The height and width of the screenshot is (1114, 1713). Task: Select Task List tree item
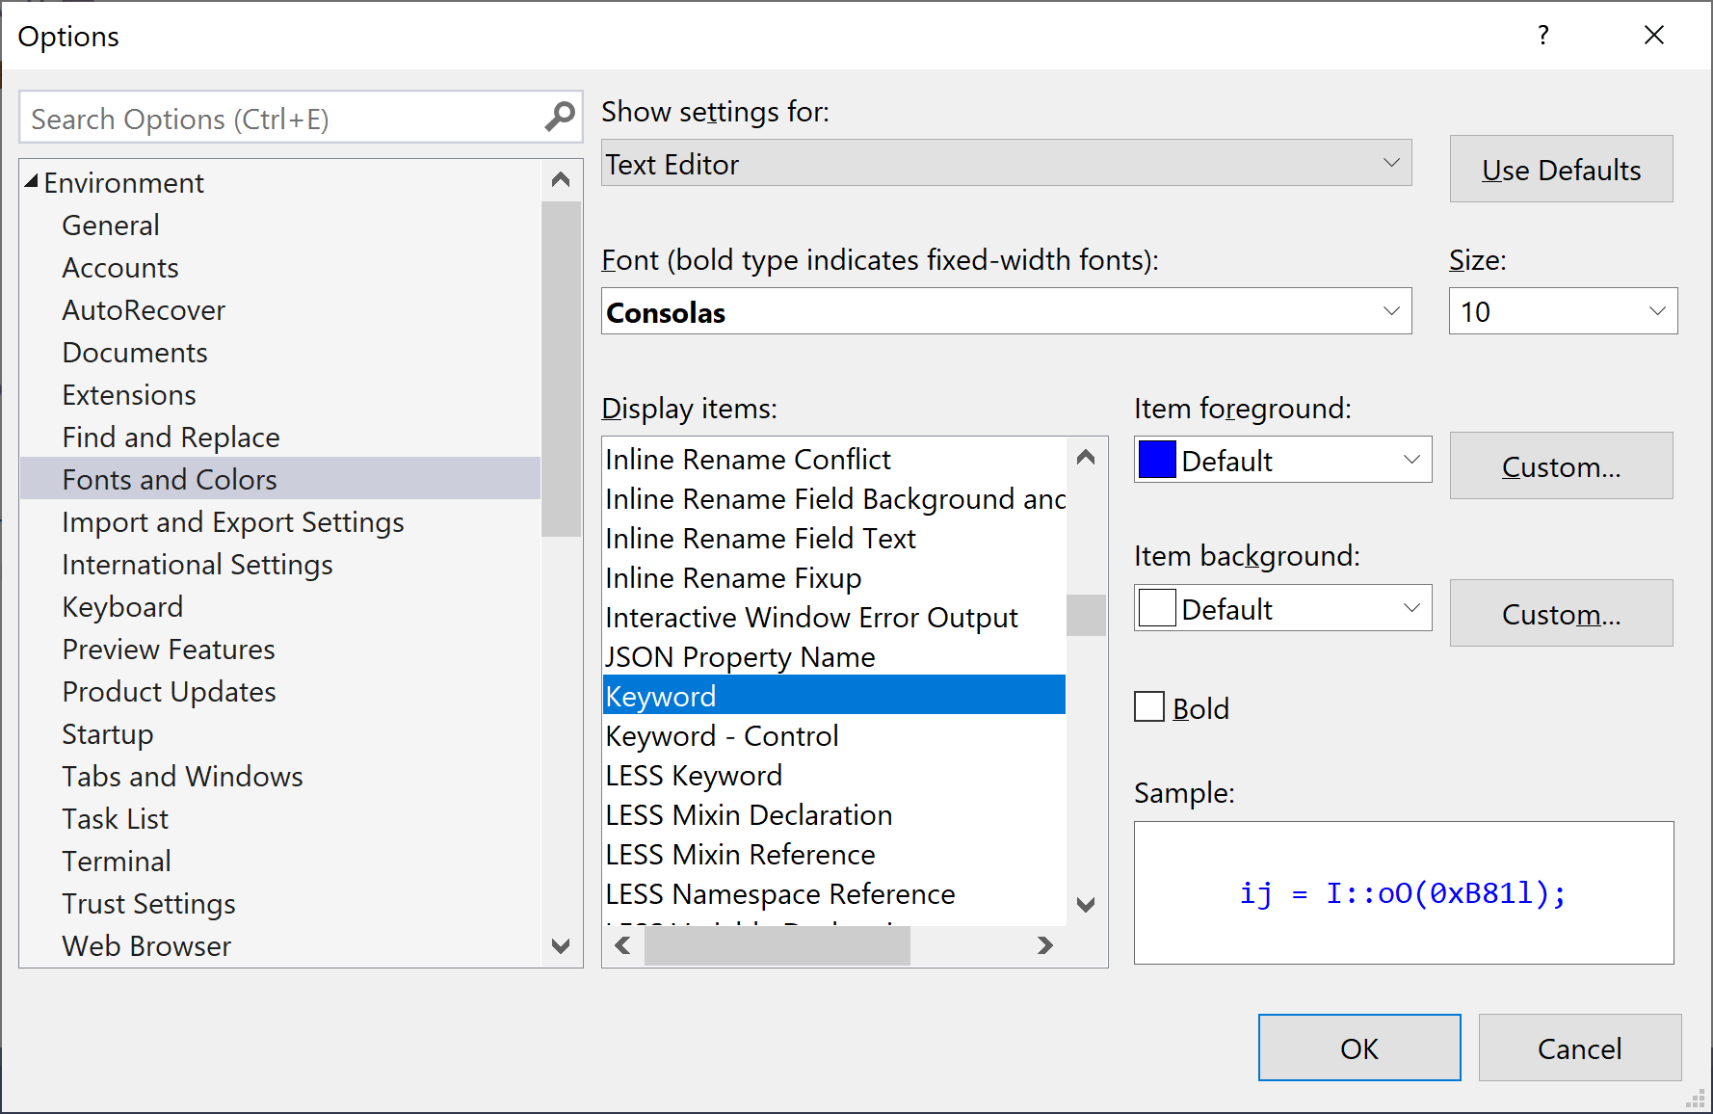tap(116, 818)
